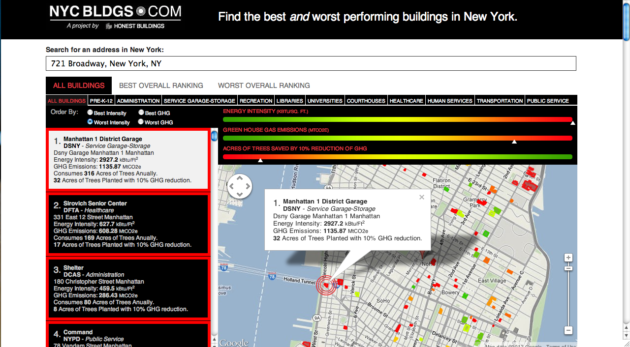Filter by Administration category

point(138,101)
